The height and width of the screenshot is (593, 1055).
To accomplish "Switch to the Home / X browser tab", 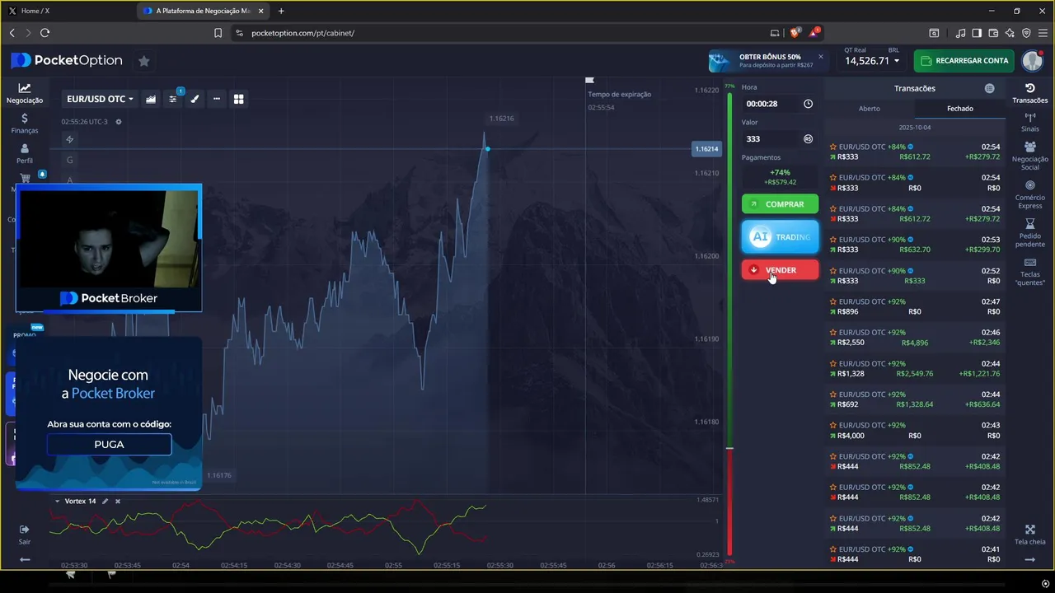I will tap(68, 11).
